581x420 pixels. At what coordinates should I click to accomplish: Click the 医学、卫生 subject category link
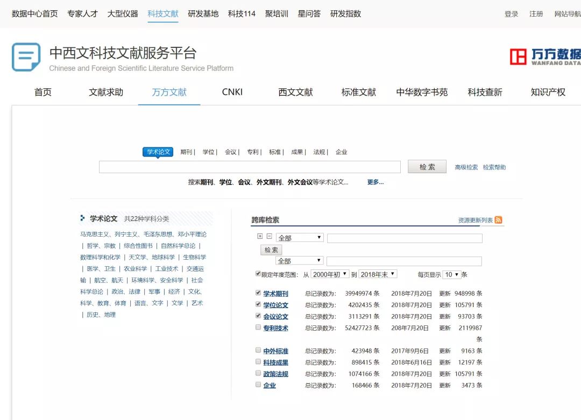tap(101, 269)
